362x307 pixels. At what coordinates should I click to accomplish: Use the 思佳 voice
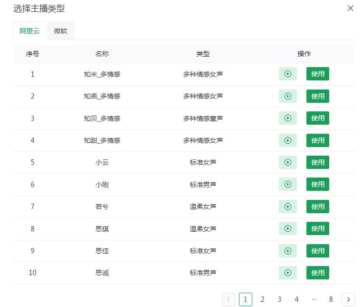(x=318, y=250)
